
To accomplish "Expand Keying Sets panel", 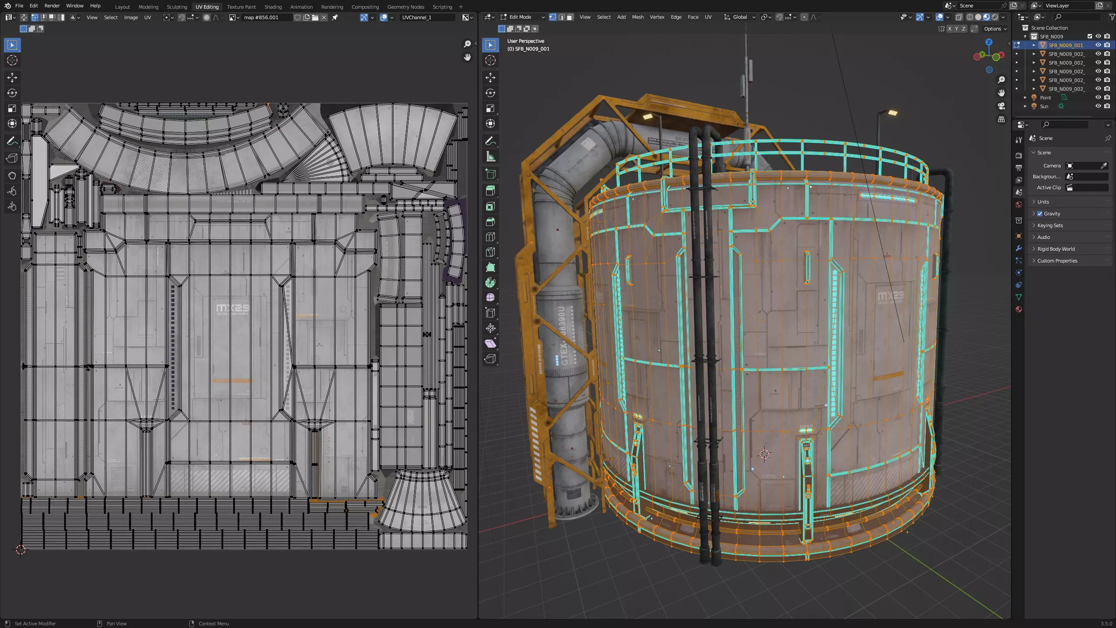I will 1071,225.
